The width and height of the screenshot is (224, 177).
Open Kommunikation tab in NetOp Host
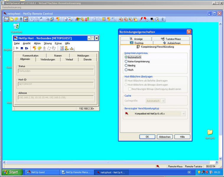pos(30,55)
